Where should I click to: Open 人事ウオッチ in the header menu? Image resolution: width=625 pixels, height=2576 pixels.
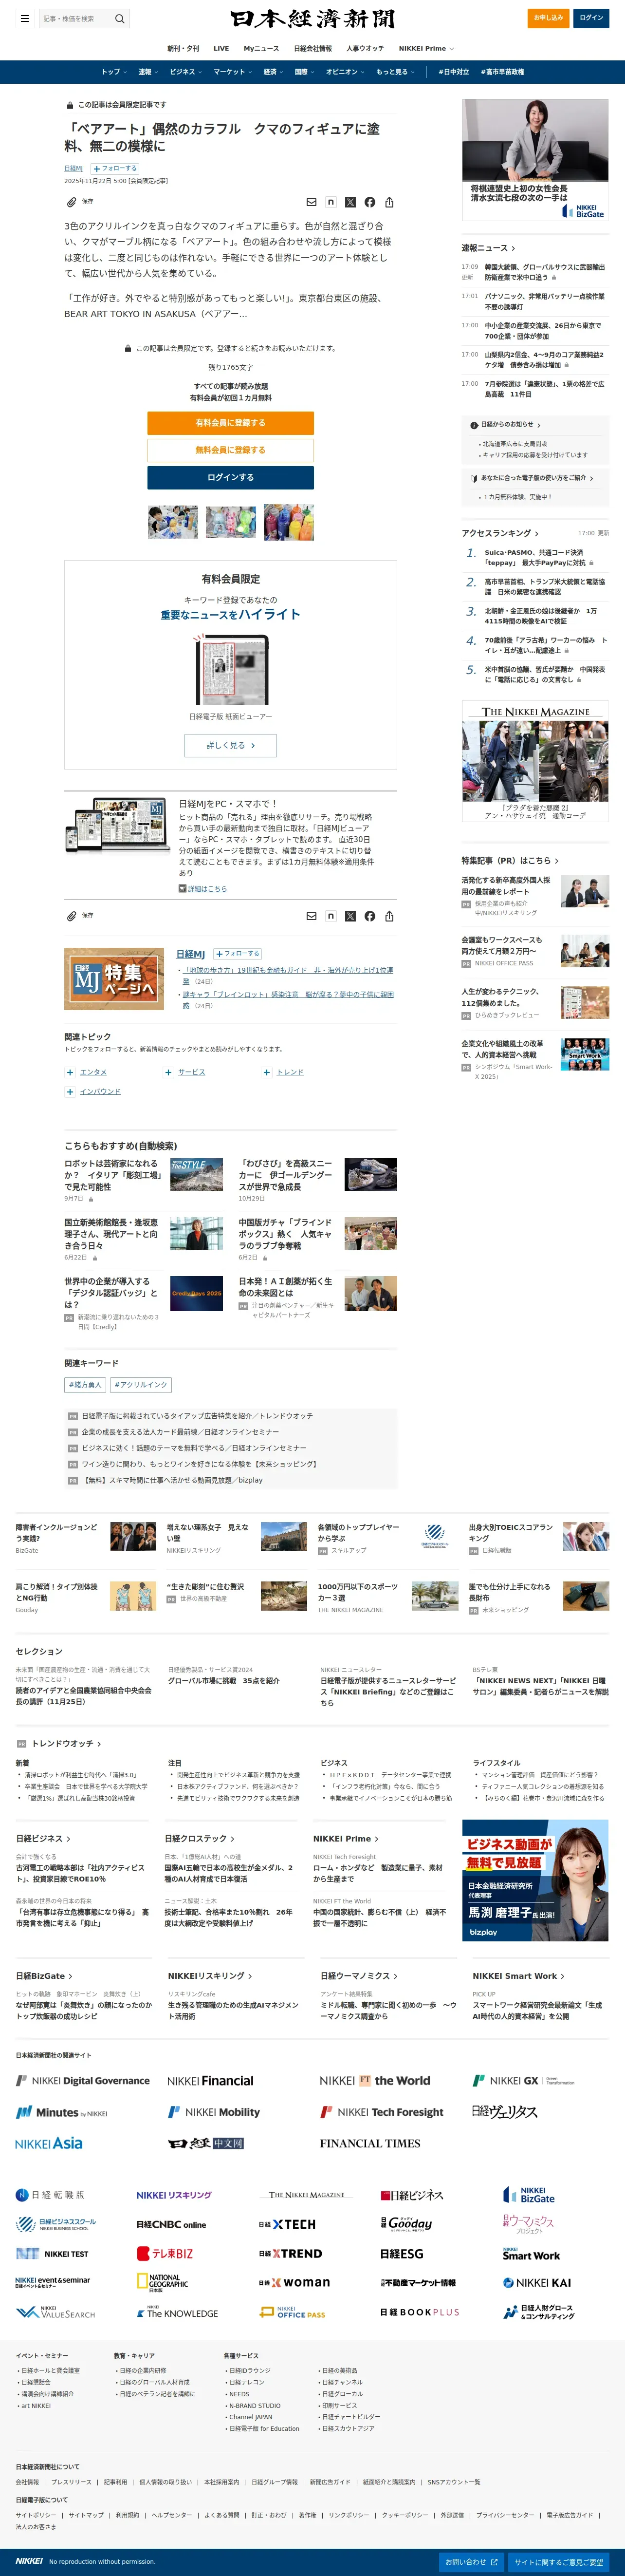click(x=365, y=48)
